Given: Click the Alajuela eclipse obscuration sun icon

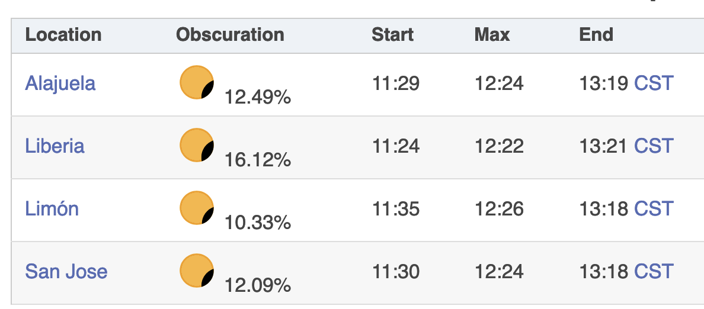Looking at the screenshot, I should (x=196, y=82).
